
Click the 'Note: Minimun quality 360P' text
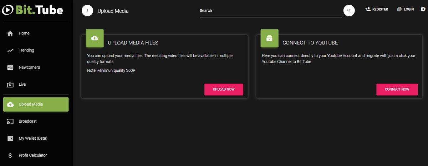click(x=111, y=70)
